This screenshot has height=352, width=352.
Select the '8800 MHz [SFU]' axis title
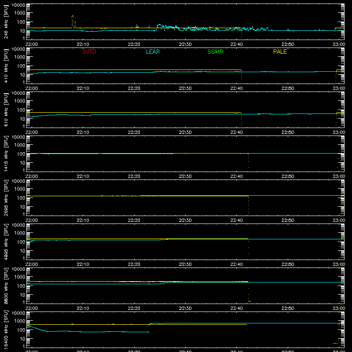[6, 286]
